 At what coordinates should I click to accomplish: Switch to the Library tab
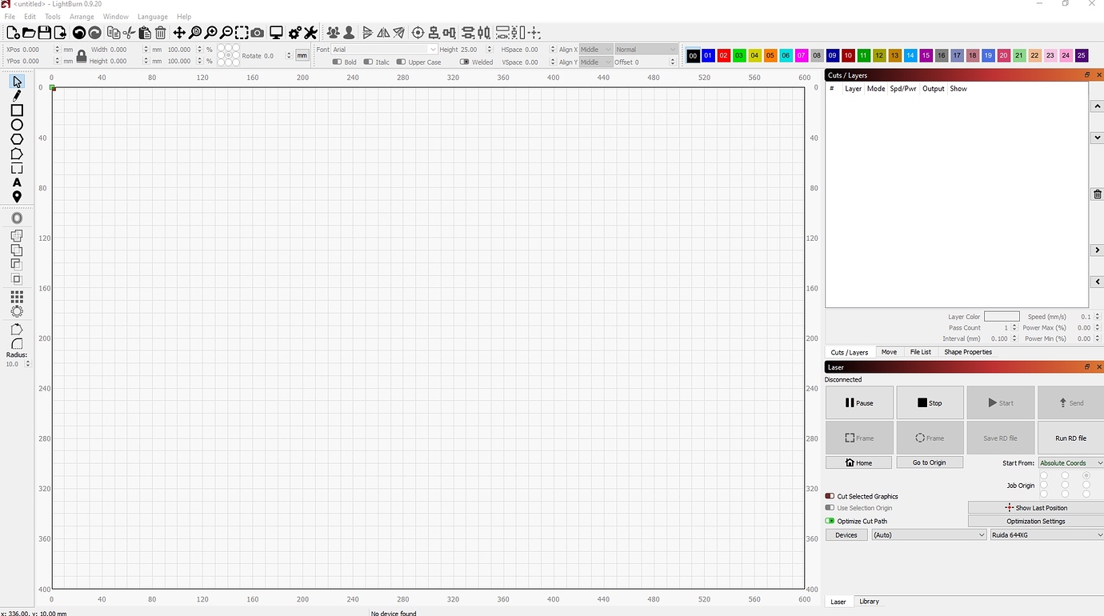tap(869, 601)
